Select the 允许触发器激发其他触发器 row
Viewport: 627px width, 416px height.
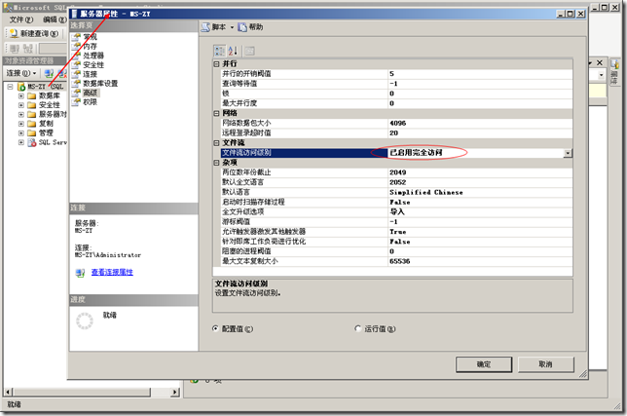[396, 232]
